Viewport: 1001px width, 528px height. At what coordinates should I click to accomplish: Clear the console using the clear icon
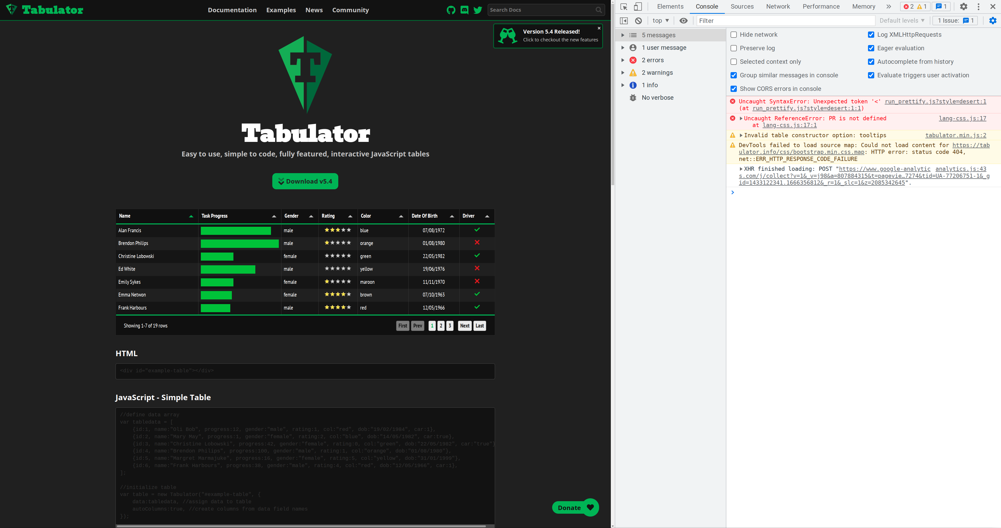click(638, 21)
